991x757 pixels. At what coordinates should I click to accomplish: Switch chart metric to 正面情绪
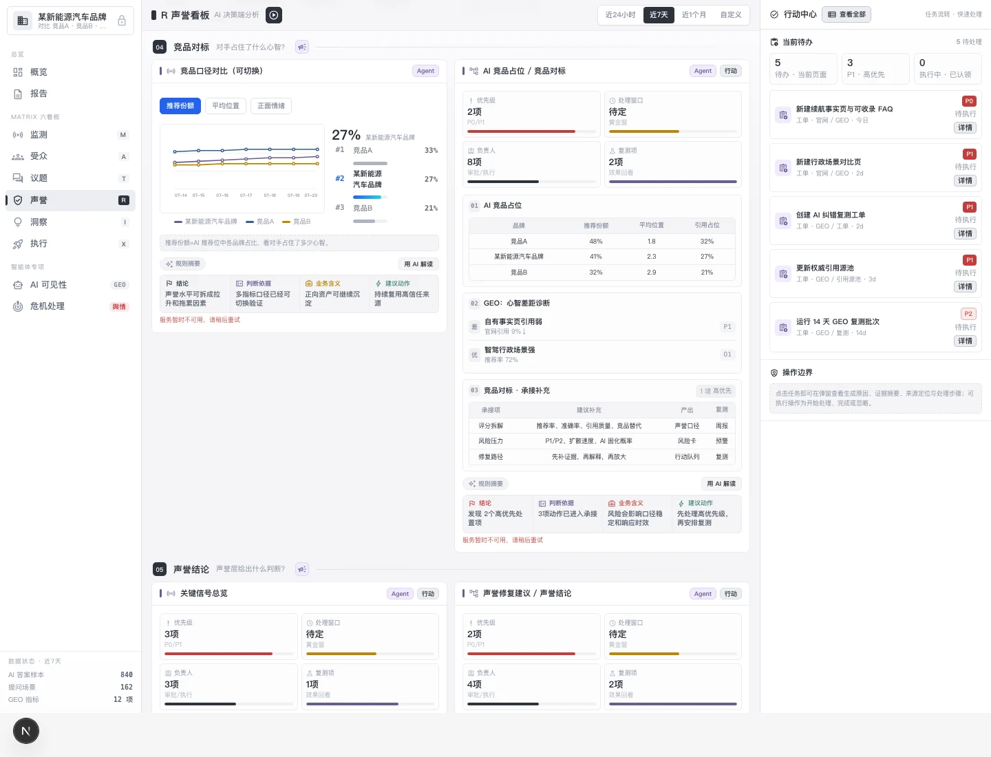click(271, 106)
